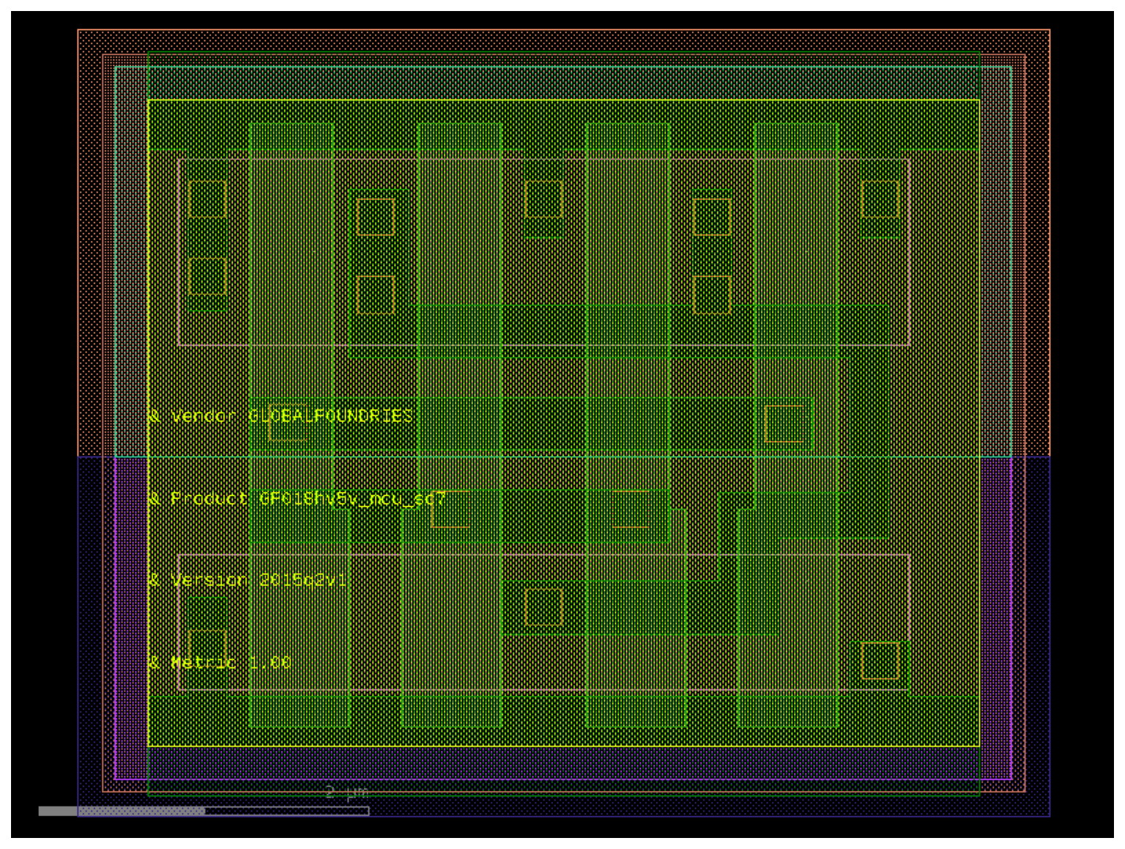The image size is (1125, 849).
Task: Select the '& Version 2015q2v1' text label
Action: click(247, 581)
